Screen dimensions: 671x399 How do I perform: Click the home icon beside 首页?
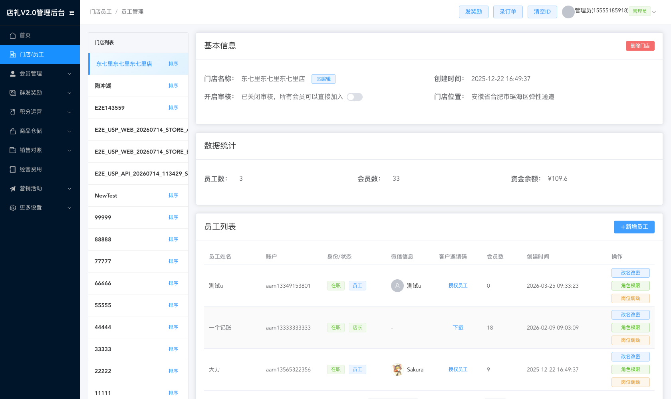click(13, 36)
